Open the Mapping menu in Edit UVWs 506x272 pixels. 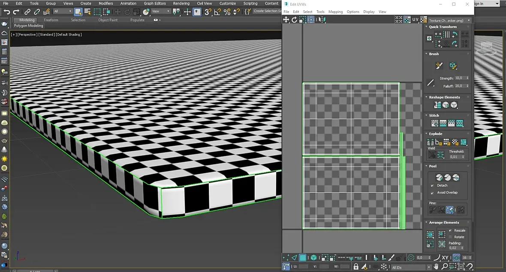pyautogui.click(x=336, y=12)
